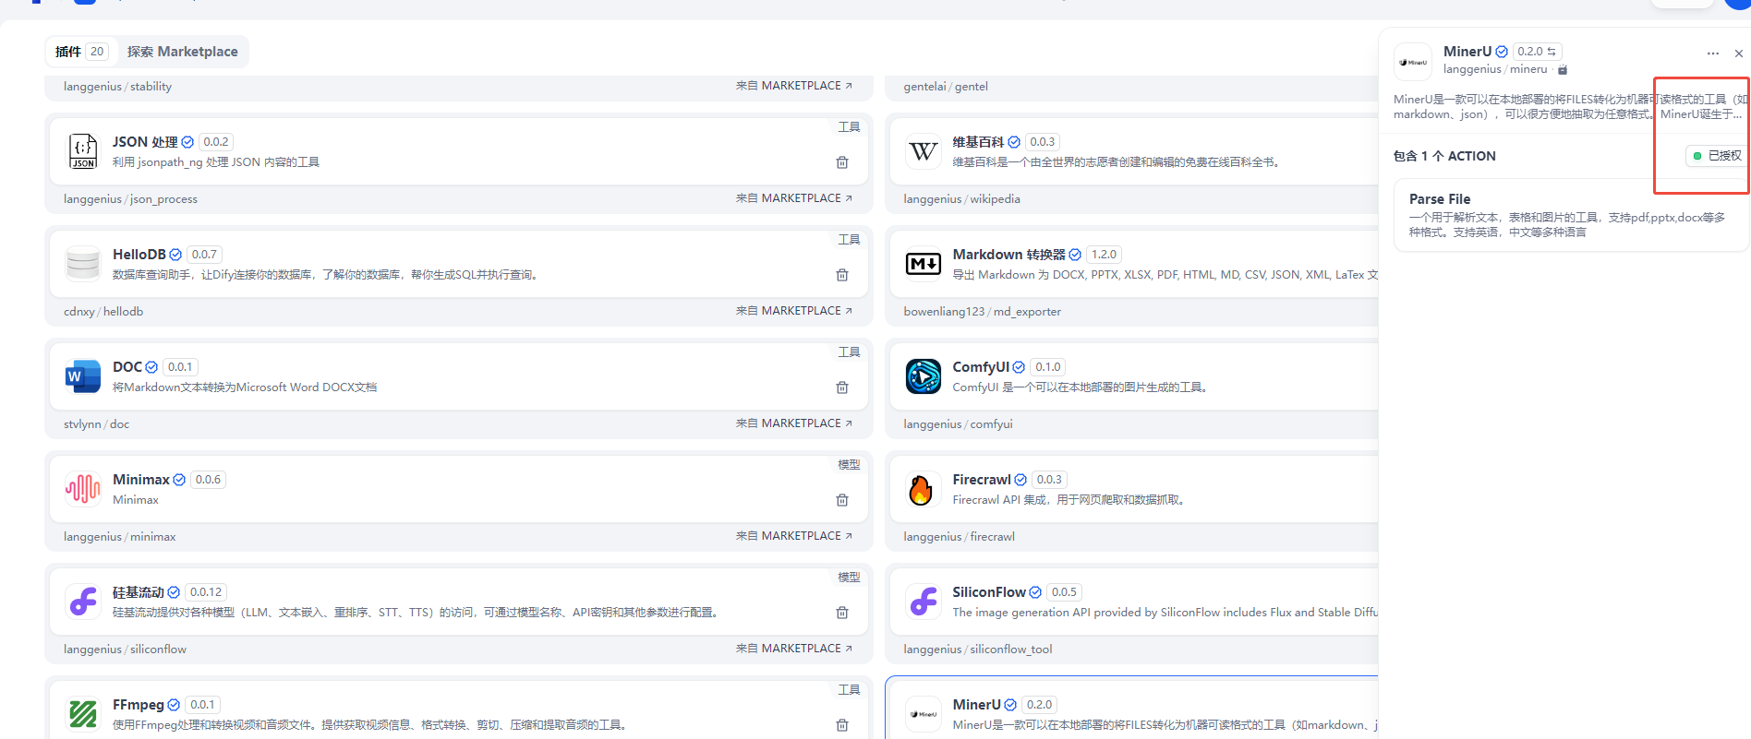Open the more options menu in MinerU panel
This screenshot has height=739, width=1751.
(x=1713, y=54)
